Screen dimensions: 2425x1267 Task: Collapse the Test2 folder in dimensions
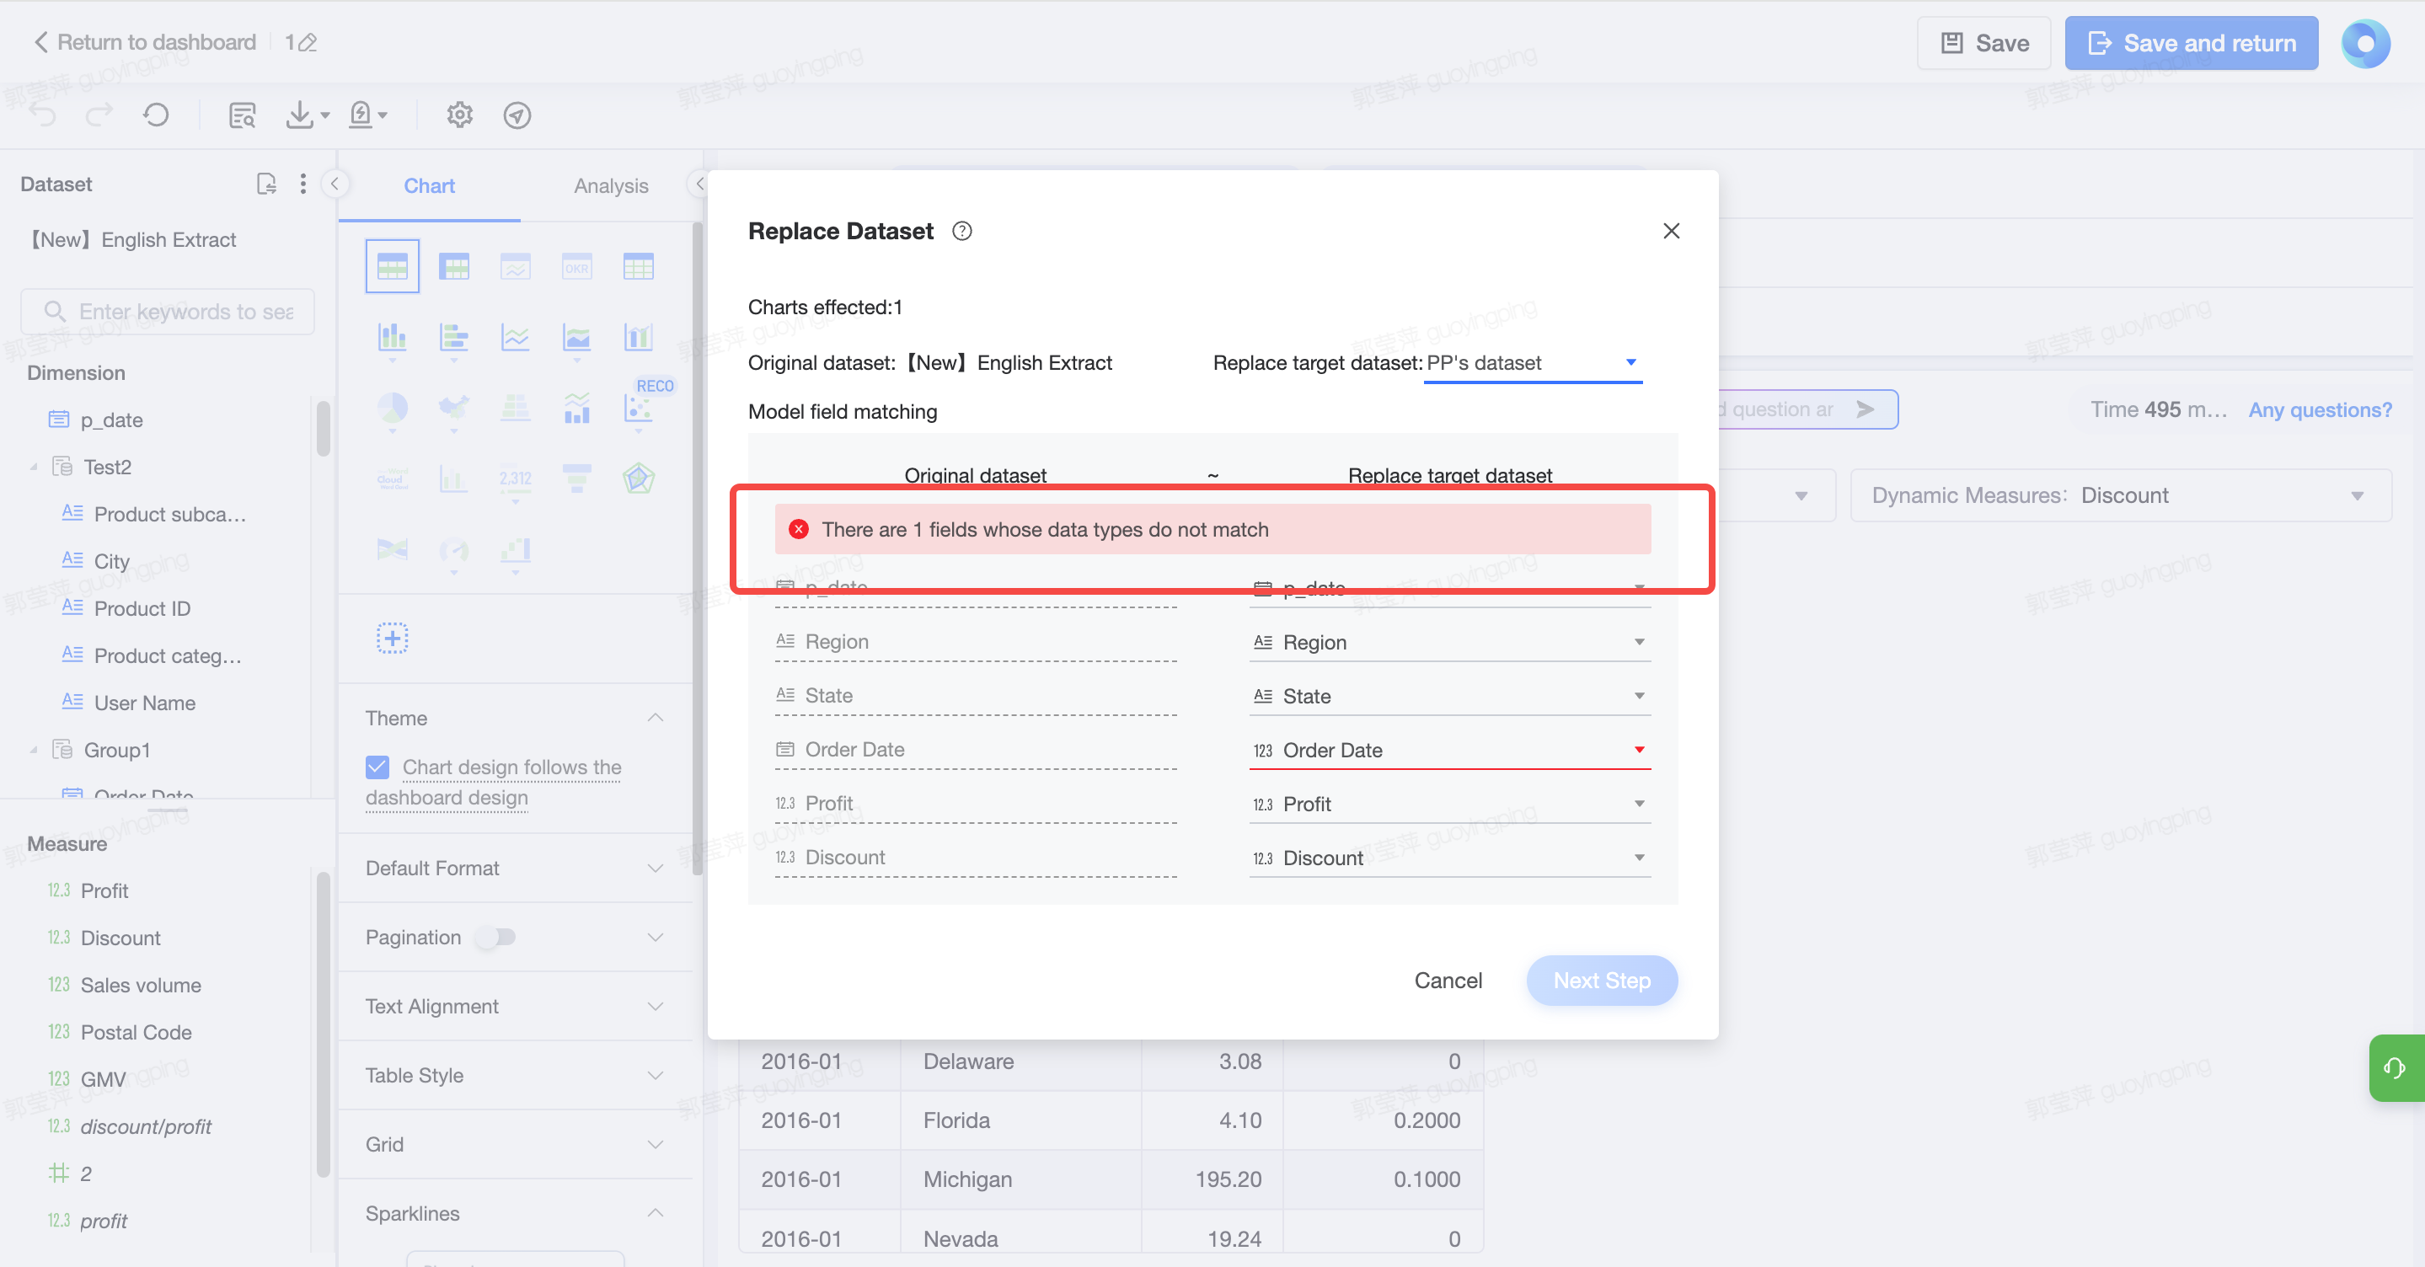(x=34, y=467)
